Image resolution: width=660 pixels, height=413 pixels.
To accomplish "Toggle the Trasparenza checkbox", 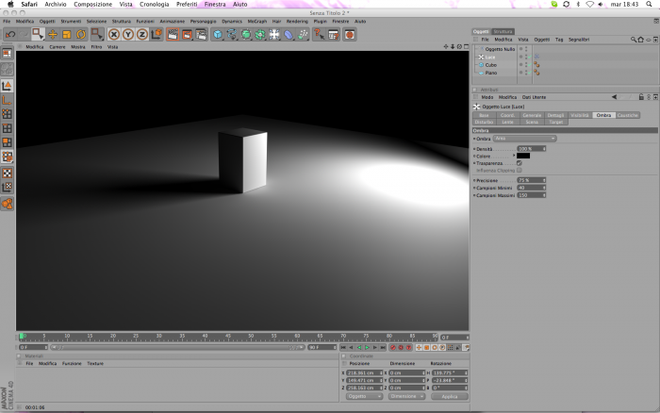I will coord(519,163).
